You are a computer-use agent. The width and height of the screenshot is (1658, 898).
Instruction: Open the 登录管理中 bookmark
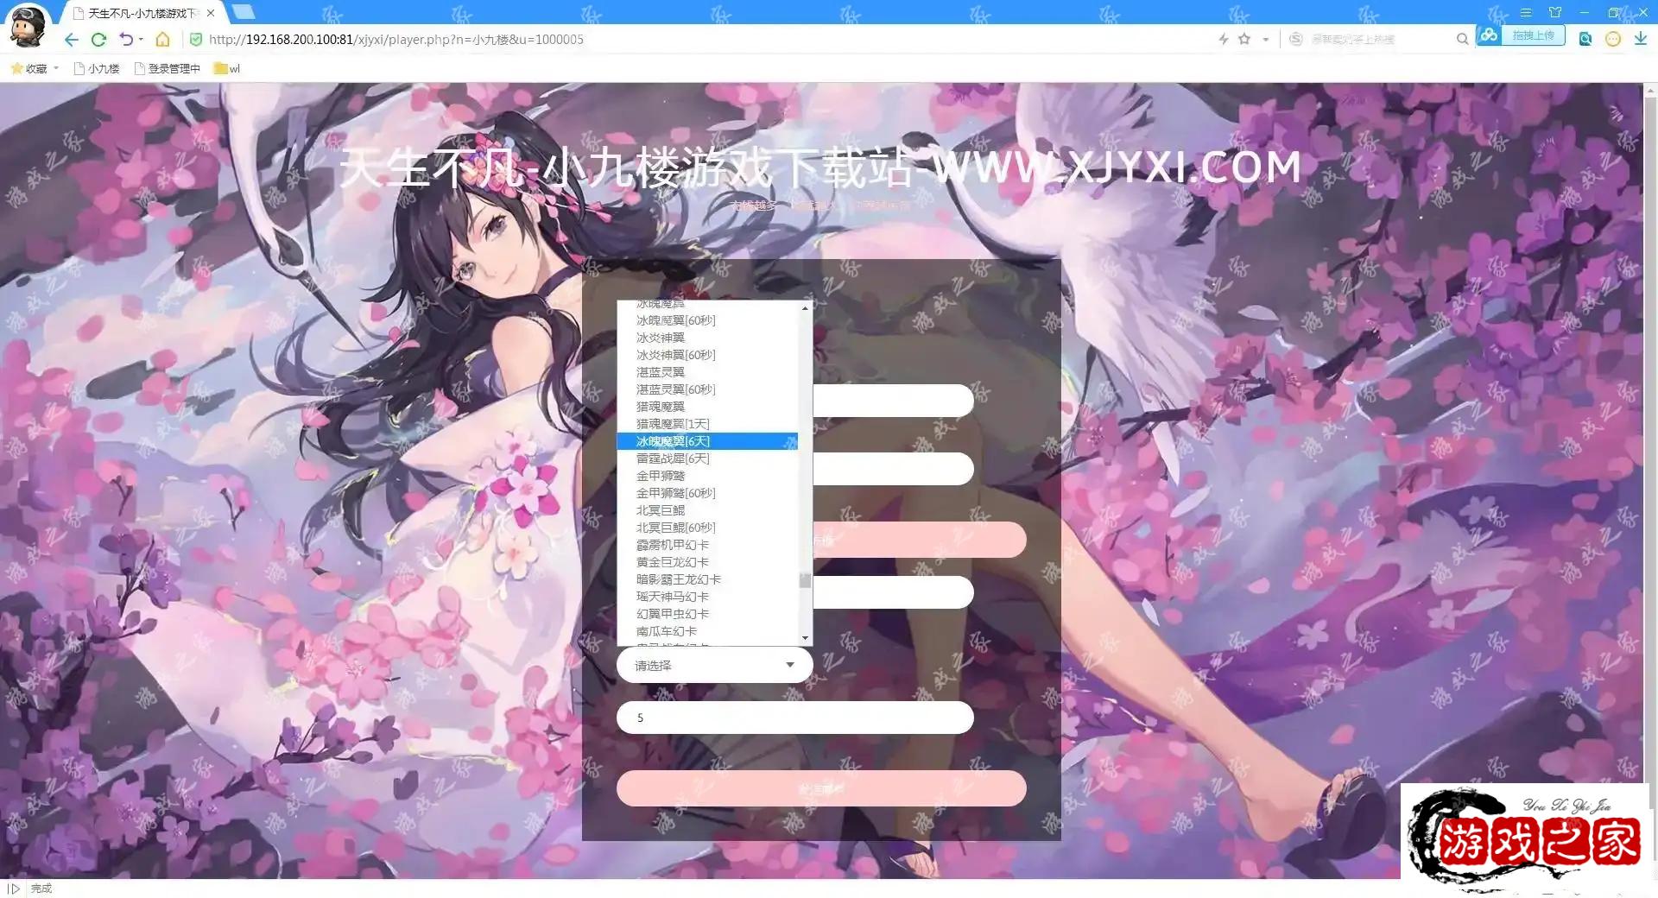(x=173, y=68)
